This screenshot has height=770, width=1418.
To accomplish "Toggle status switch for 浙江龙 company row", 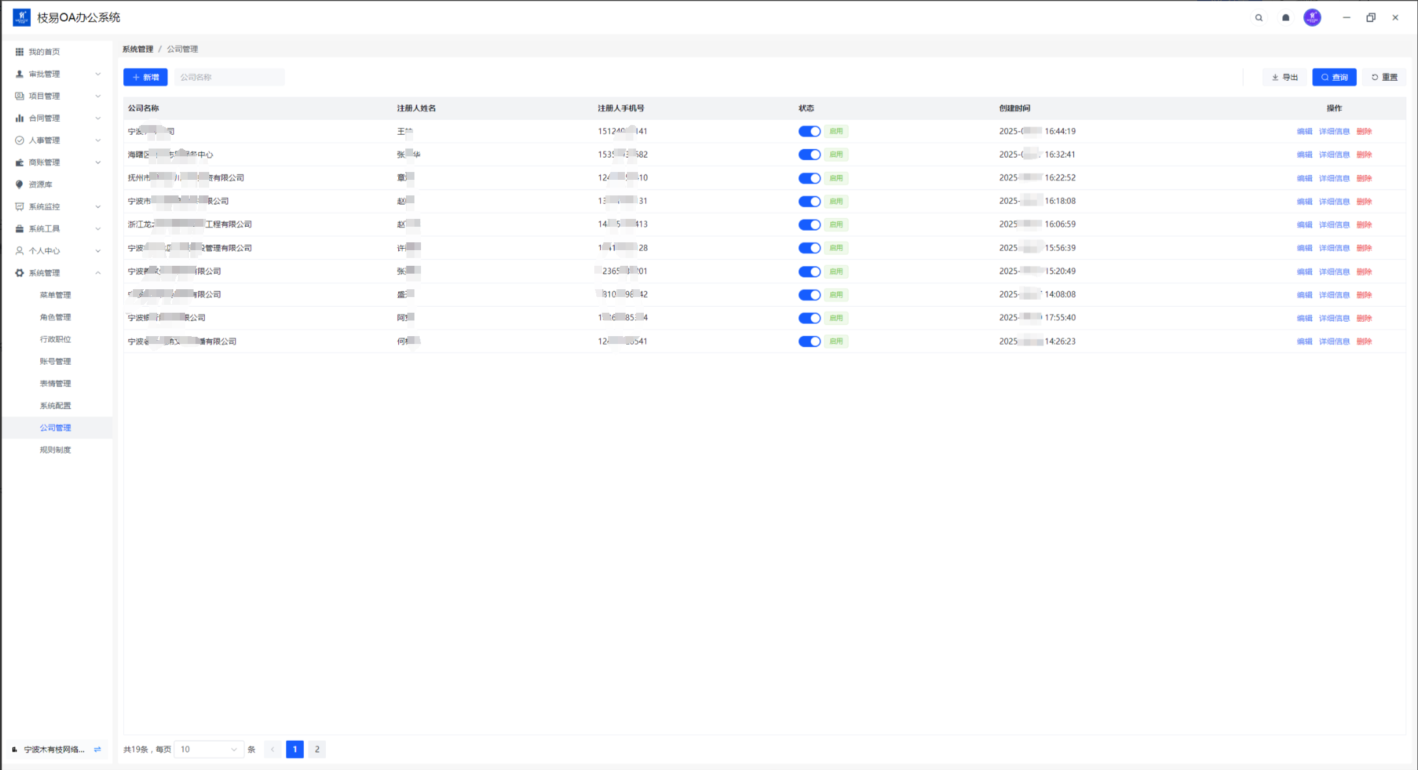I will coord(809,225).
